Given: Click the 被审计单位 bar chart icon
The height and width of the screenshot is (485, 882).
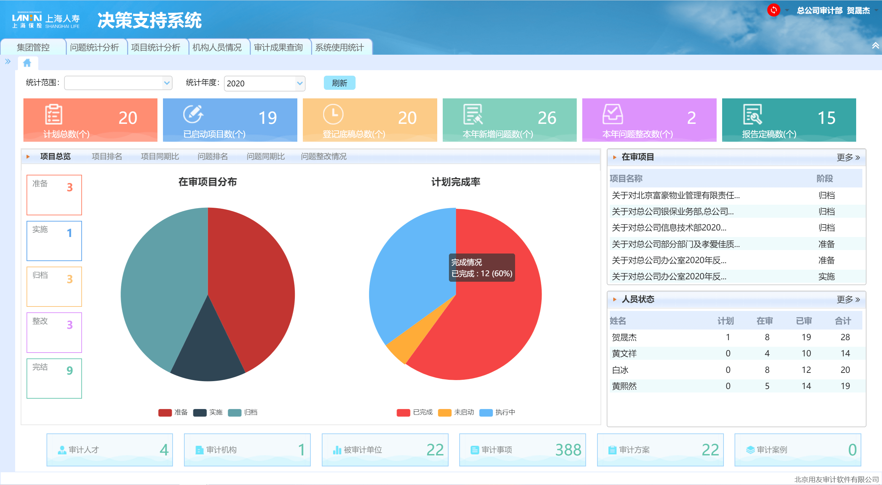Looking at the screenshot, I should 337,450.
